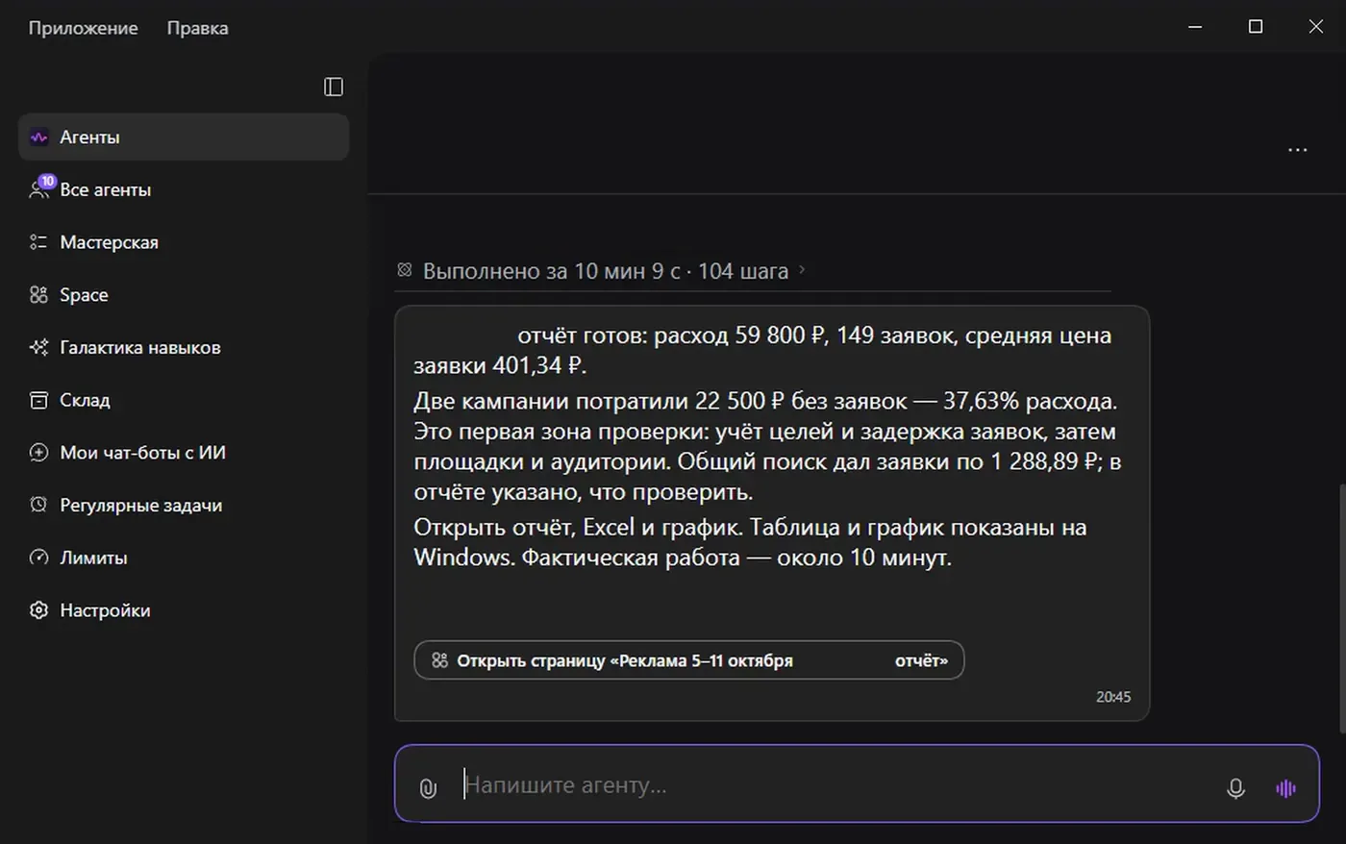Viewport: 1346px width, 844px height.
Task: Click the Галактика навыков sparkle icon
Action: 38,347
